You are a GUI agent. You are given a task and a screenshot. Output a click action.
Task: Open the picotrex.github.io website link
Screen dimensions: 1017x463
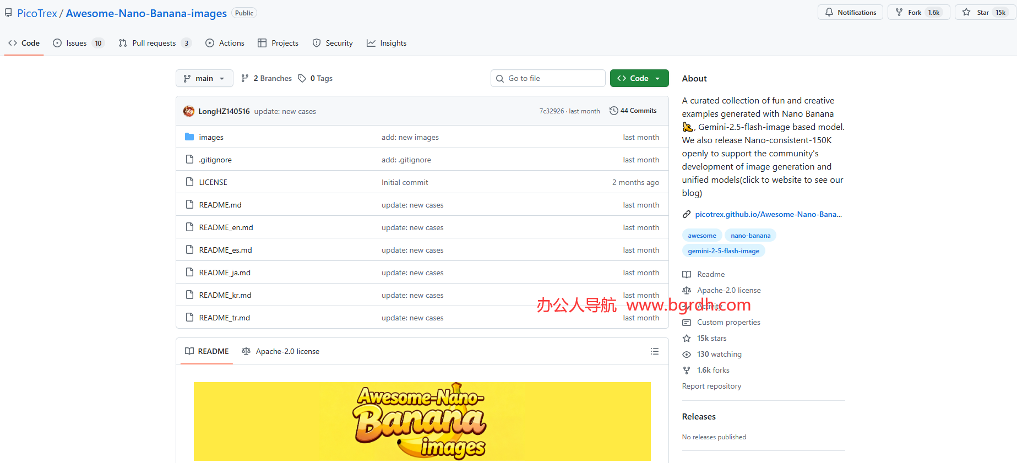coord(768,214)
